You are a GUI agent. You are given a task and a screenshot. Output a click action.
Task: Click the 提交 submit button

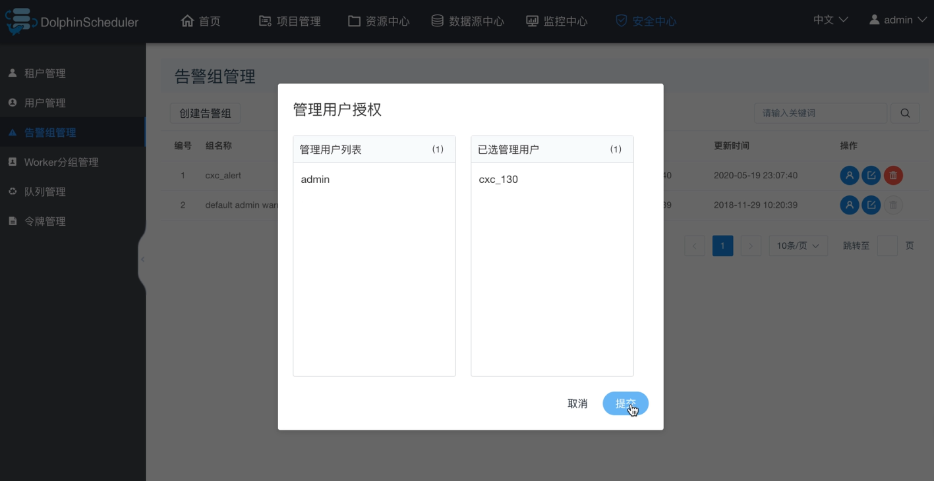(x=626, y=403)
